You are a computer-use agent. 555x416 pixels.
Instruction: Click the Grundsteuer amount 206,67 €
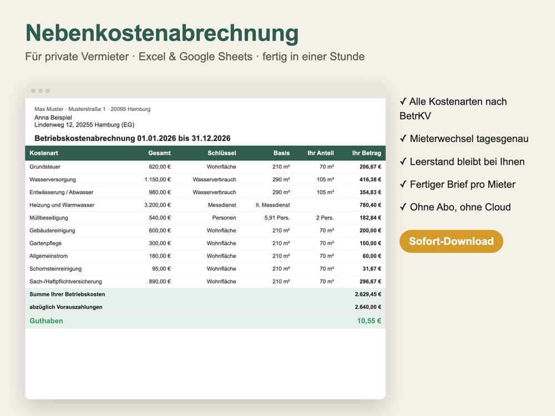[x=370, y=166]
